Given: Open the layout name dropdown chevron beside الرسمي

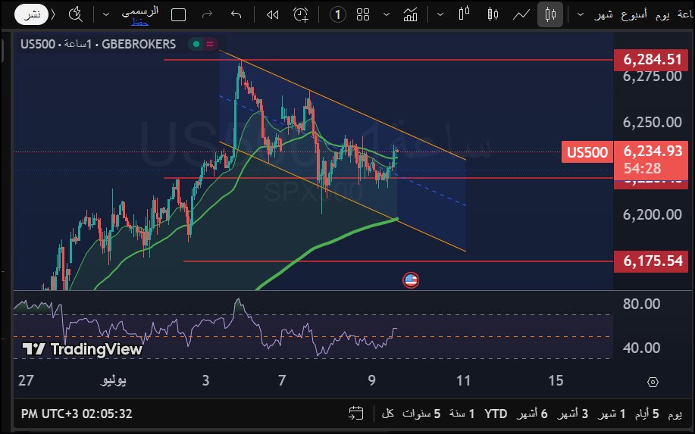Looking at the screenshot, I should pos(106,14).
